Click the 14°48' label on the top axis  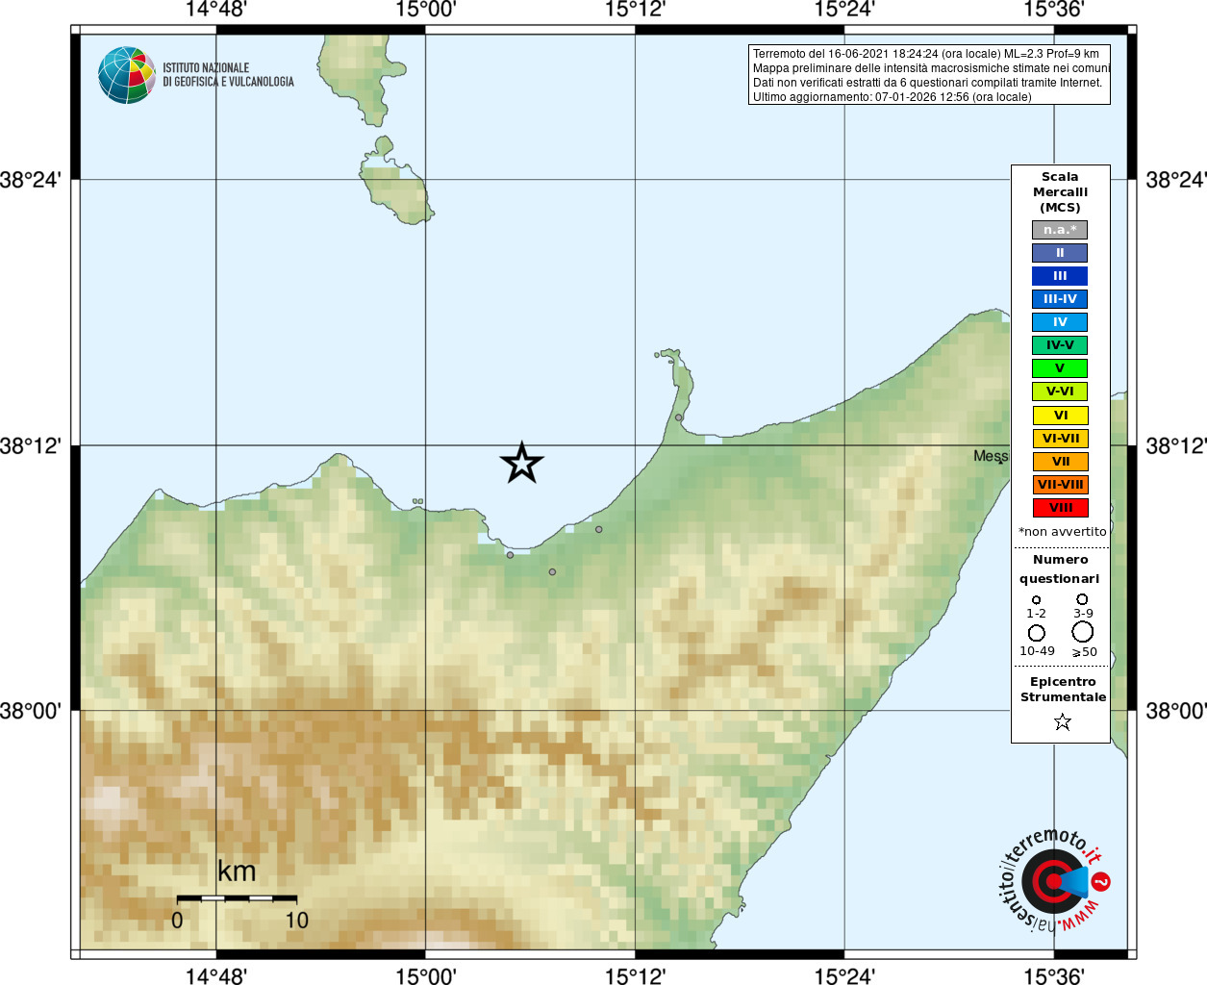[216, 10]
